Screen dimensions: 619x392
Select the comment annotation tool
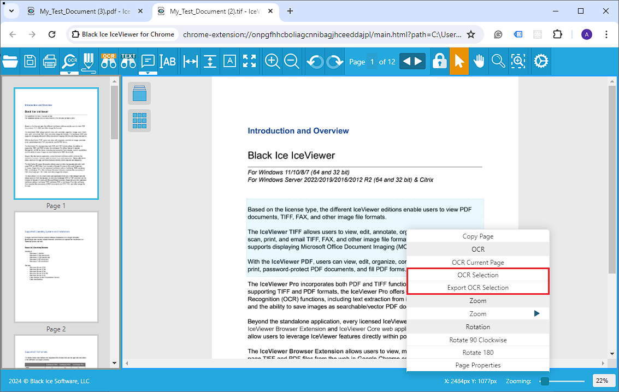pos(148,61)
